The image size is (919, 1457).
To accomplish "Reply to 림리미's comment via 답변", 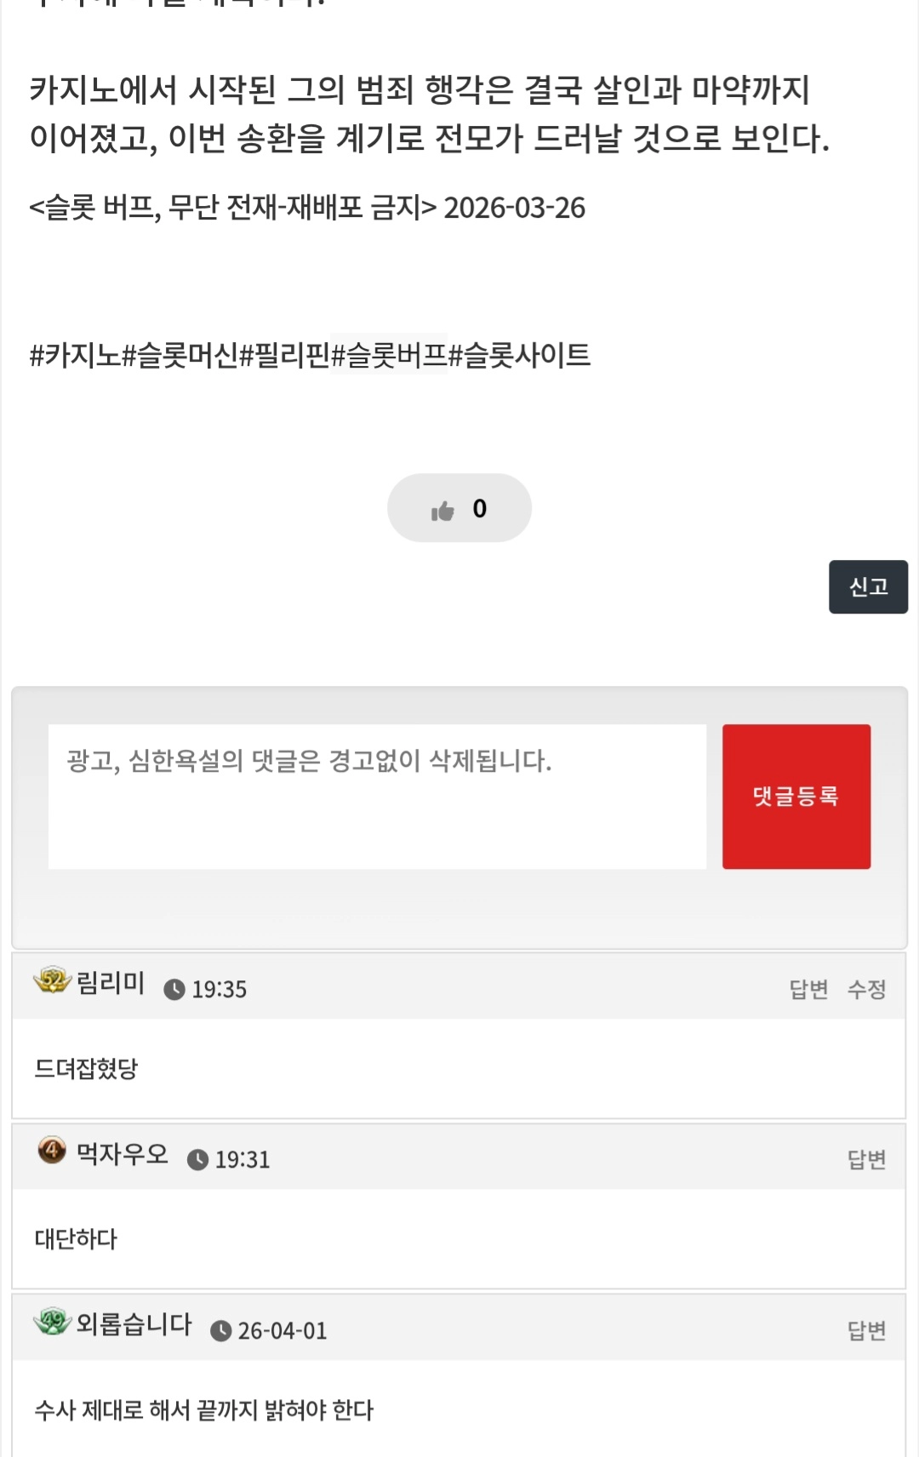I will coord(808,989).
